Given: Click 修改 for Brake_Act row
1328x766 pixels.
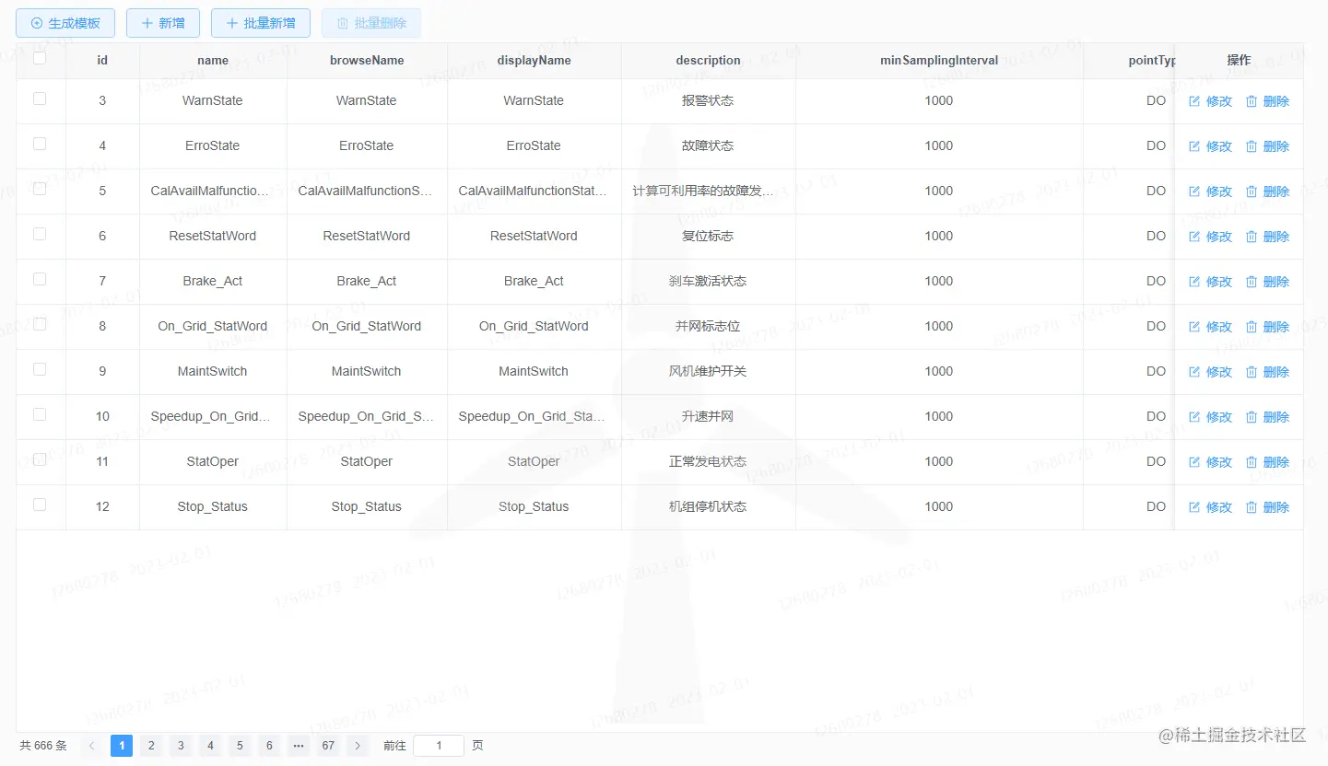Looking at the screenshot, I should coord(1211,282).
